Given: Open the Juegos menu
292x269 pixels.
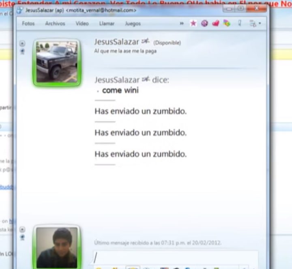Looking at the screenshot, I should (x=133, y=23).
